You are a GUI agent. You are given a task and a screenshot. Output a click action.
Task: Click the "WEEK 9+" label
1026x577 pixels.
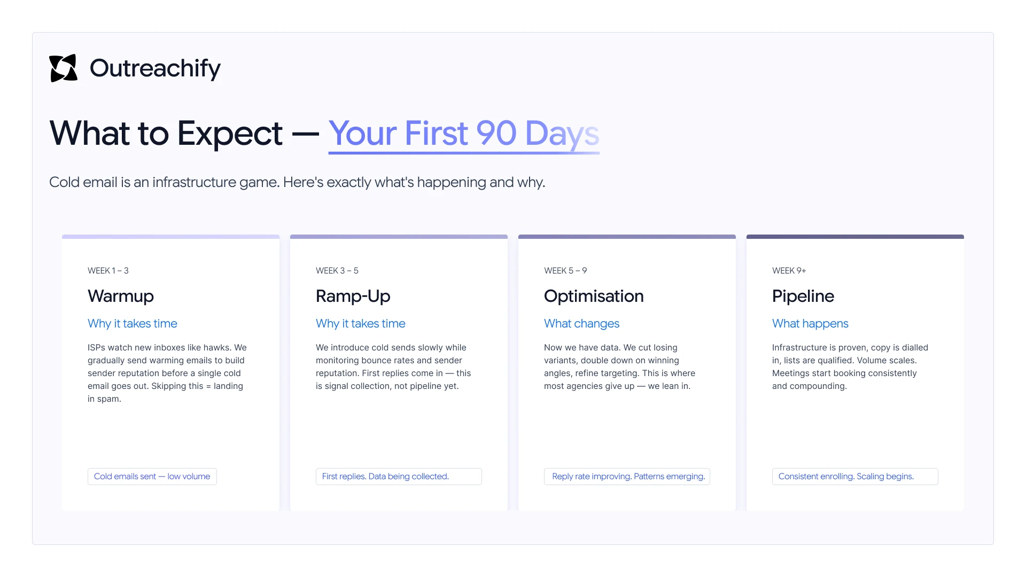(789, 271)
